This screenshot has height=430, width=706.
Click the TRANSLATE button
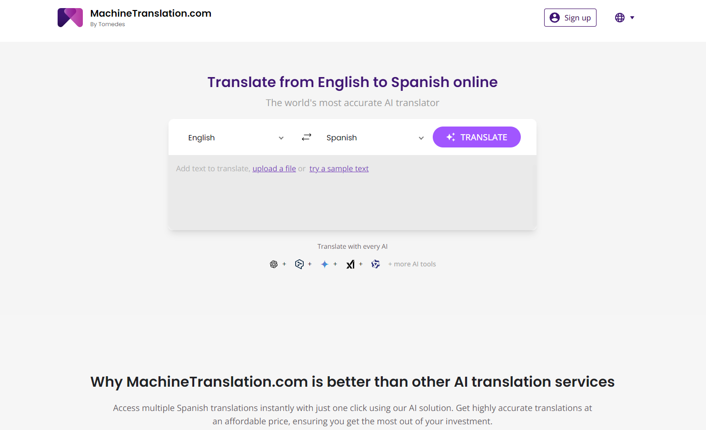[x=477, y=137]
